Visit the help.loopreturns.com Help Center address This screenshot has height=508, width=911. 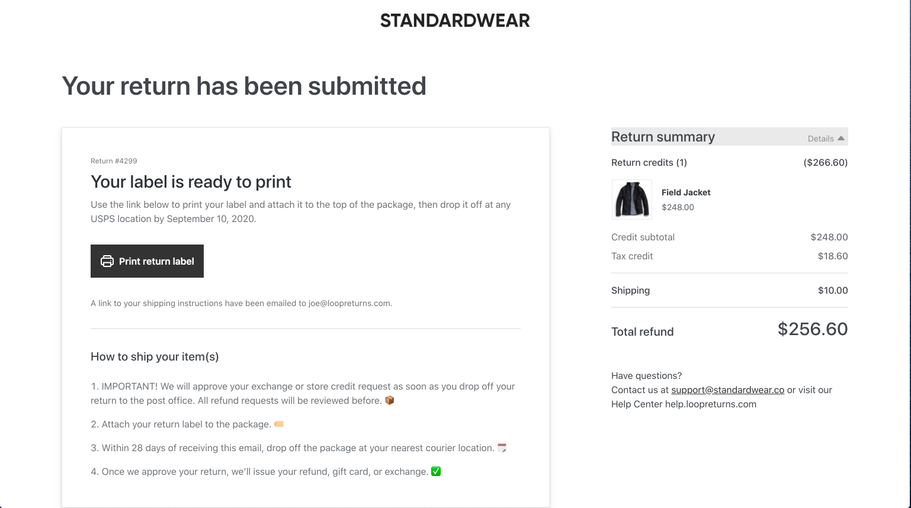pyautogui.click(x=710, y=404)
